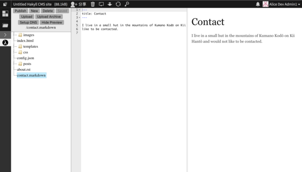
Task: Select about.rst in file tree
Action: 24,69
